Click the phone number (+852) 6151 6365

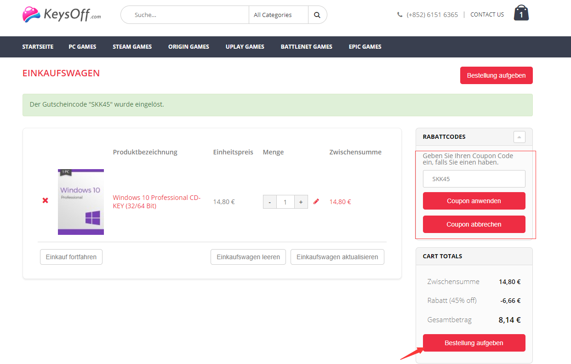(x=432, y=15)
